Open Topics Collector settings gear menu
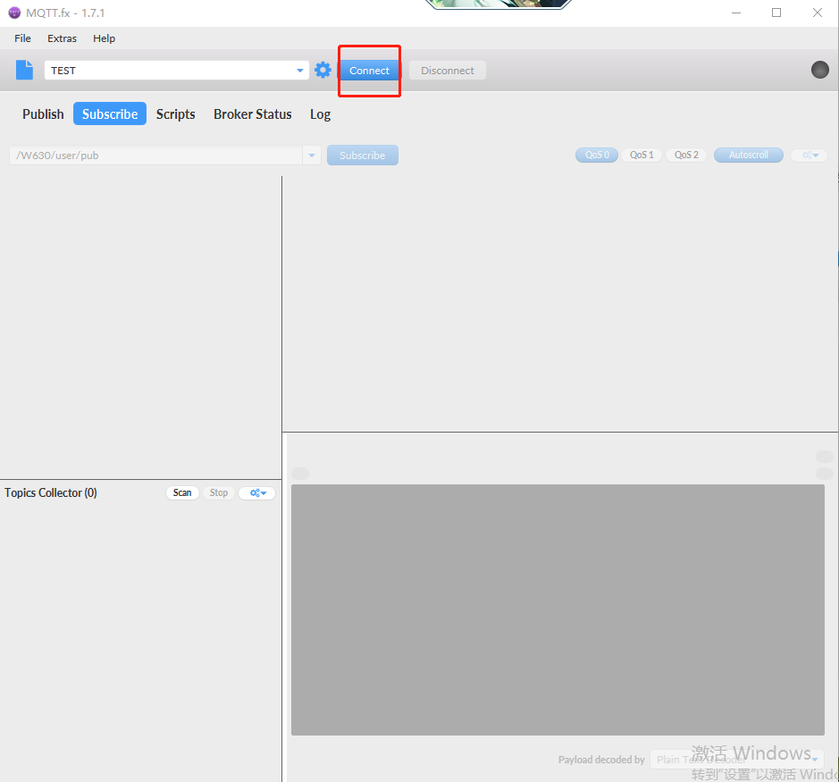This screenshot has width=839, height=782. point(257,493)
